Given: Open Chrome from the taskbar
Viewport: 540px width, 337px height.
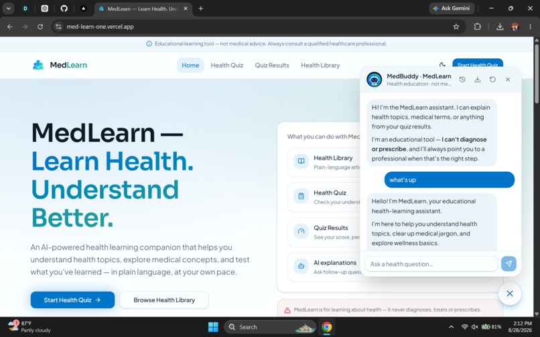Looking at the screenshot, I should tap(326, 327).
